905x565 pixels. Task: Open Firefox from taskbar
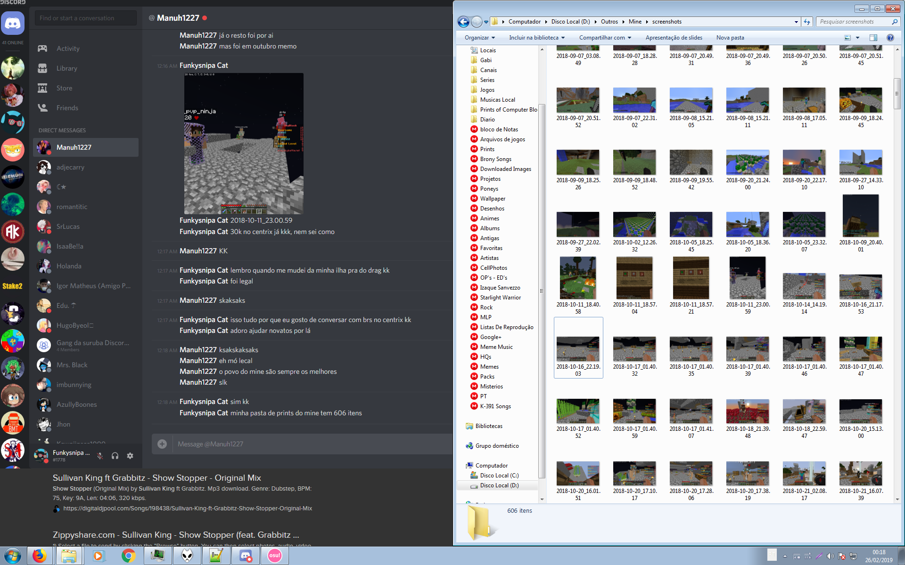tap(40, 556)
